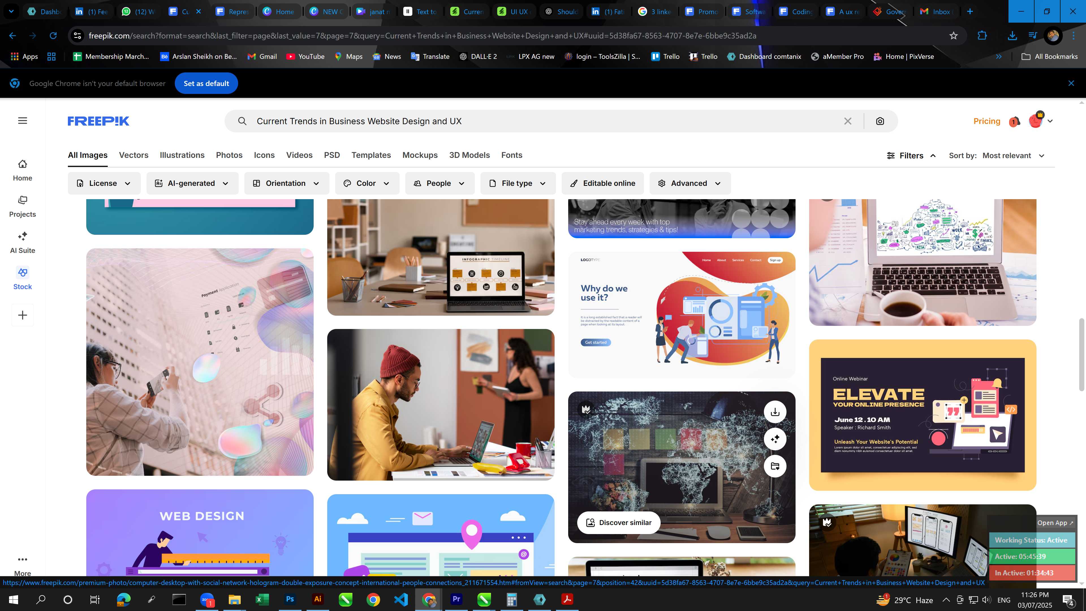This screenshot has width=1086, height=611.
Task: Reload the page in Chrome
Action: [53, 36]
